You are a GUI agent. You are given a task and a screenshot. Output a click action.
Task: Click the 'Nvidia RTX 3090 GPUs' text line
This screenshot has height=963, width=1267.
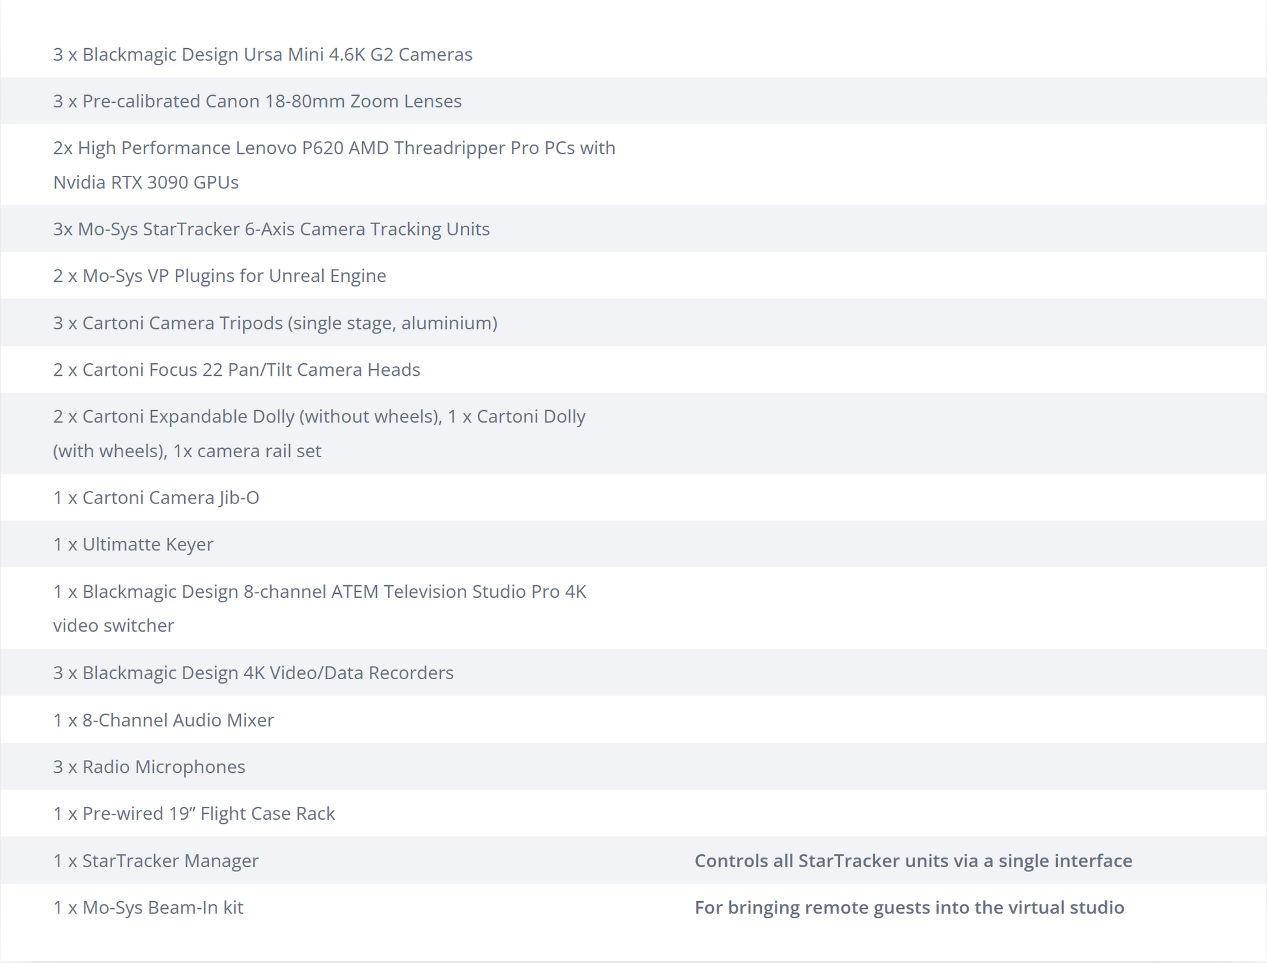[146, 182]
